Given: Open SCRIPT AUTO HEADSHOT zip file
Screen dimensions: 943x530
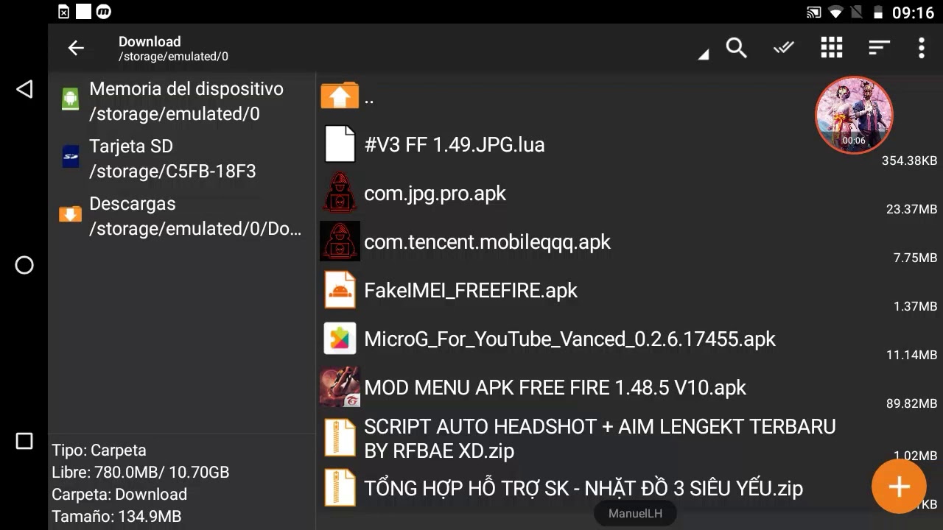Looking at the screenshot, I should click(x=630, y=439).
